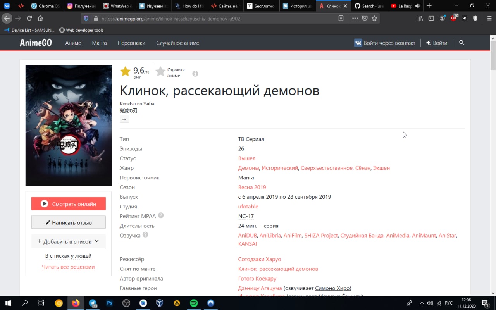Open genre link 'Демоны'

(248, 168)
